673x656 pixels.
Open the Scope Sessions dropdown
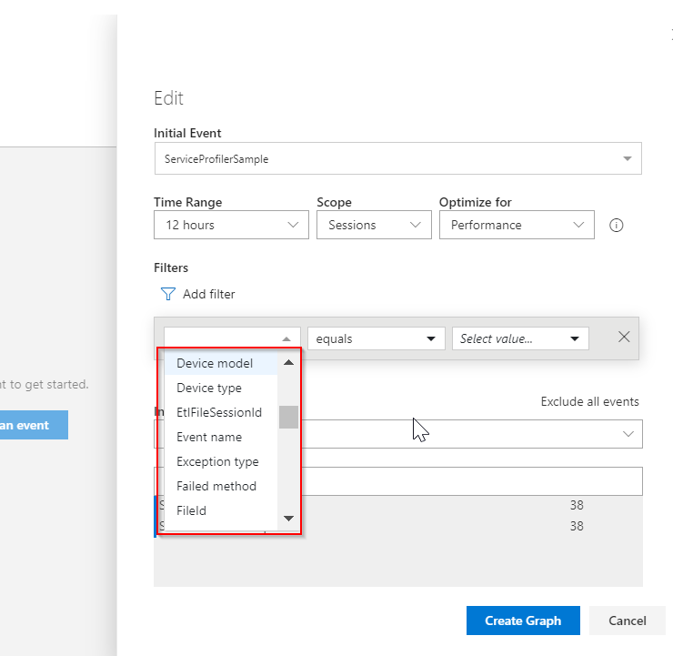coord(373,225)
